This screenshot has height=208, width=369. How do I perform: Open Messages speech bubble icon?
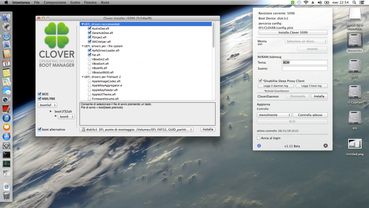tap(6, 91)
